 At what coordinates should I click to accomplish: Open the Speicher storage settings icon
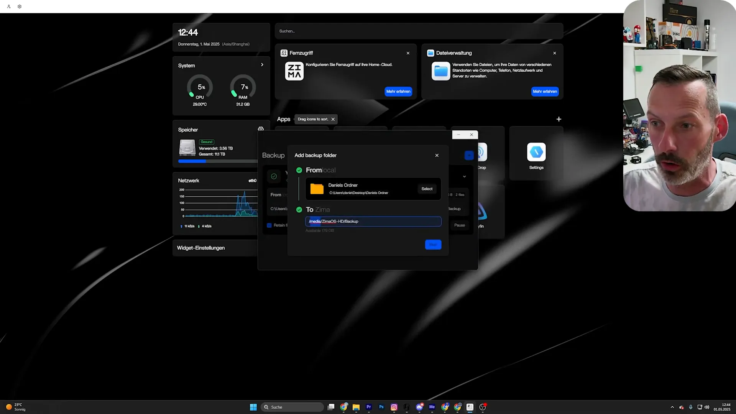[261, 129]
